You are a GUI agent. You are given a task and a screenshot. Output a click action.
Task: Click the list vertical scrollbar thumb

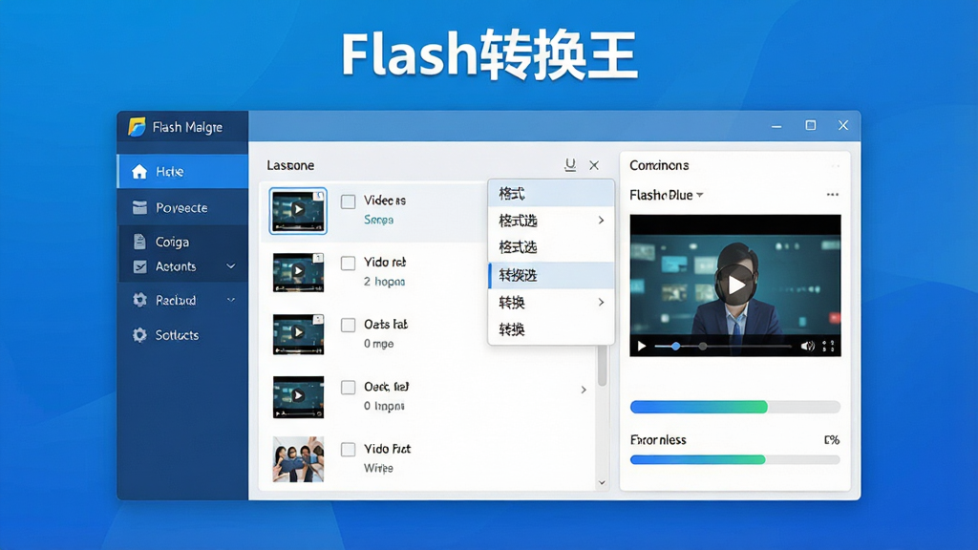tap(602, 366)
